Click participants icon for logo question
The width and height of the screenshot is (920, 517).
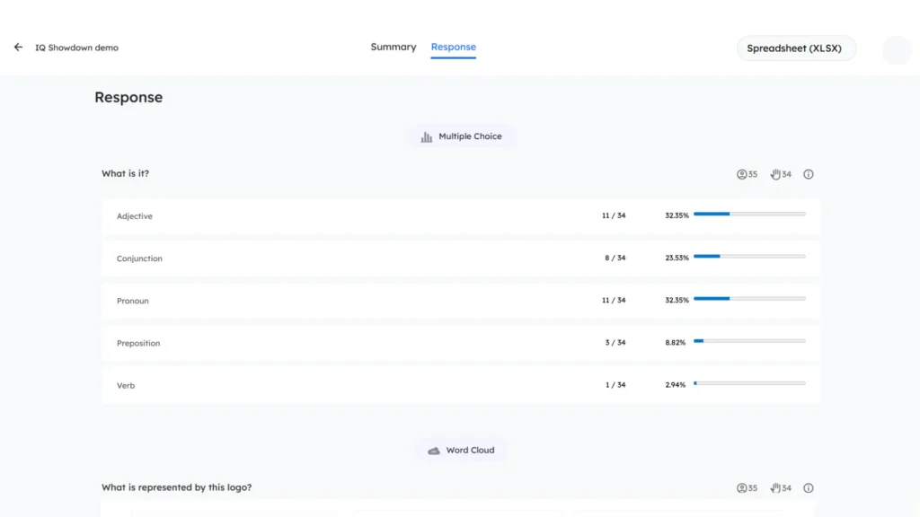(742, 488)
